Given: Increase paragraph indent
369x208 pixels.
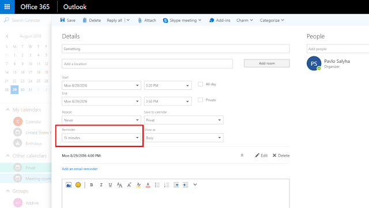Looking at the screenshot, I should click(x=186, y=185).
